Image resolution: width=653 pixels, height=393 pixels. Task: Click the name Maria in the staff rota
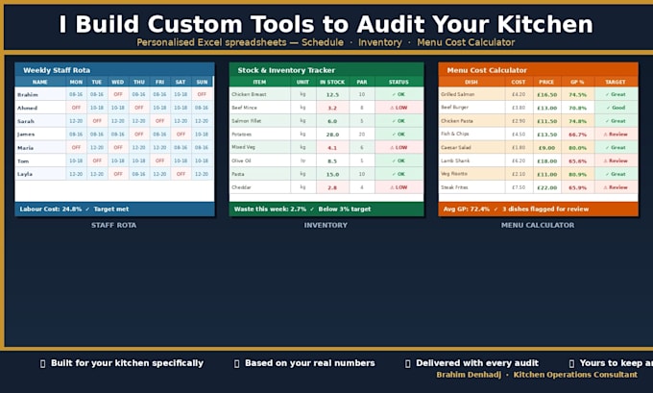pos(25,148)
